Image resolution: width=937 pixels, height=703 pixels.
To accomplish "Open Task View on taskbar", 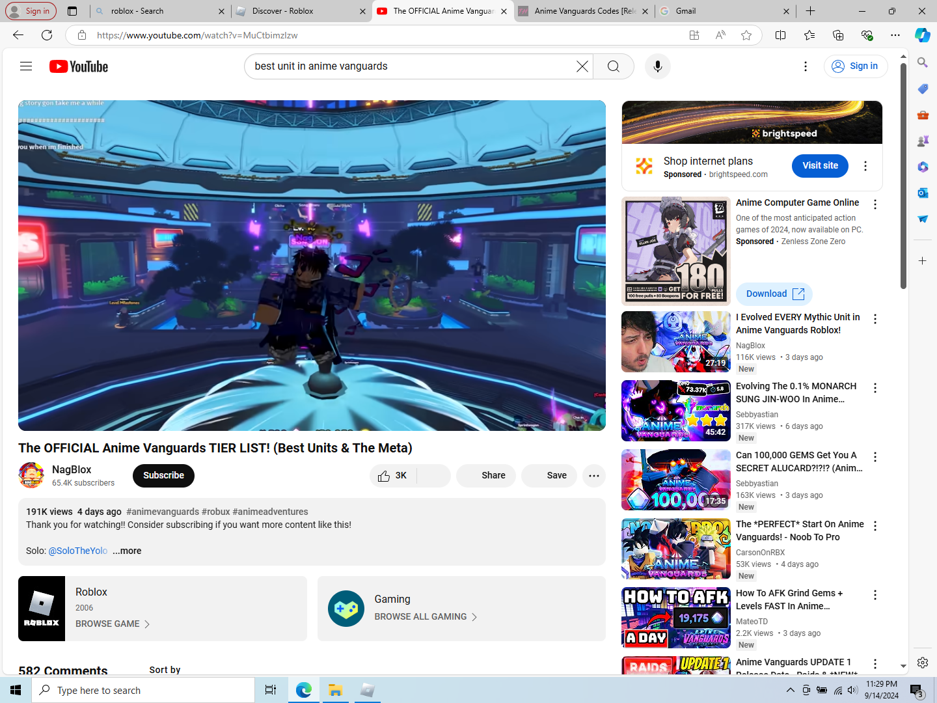I will [x=271, y=690].
